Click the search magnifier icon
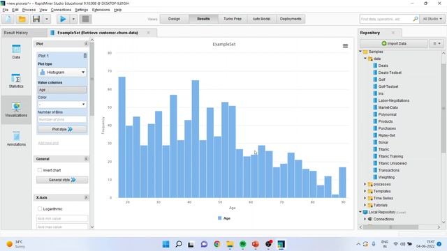The image size is (447, 251). [416, 19]
